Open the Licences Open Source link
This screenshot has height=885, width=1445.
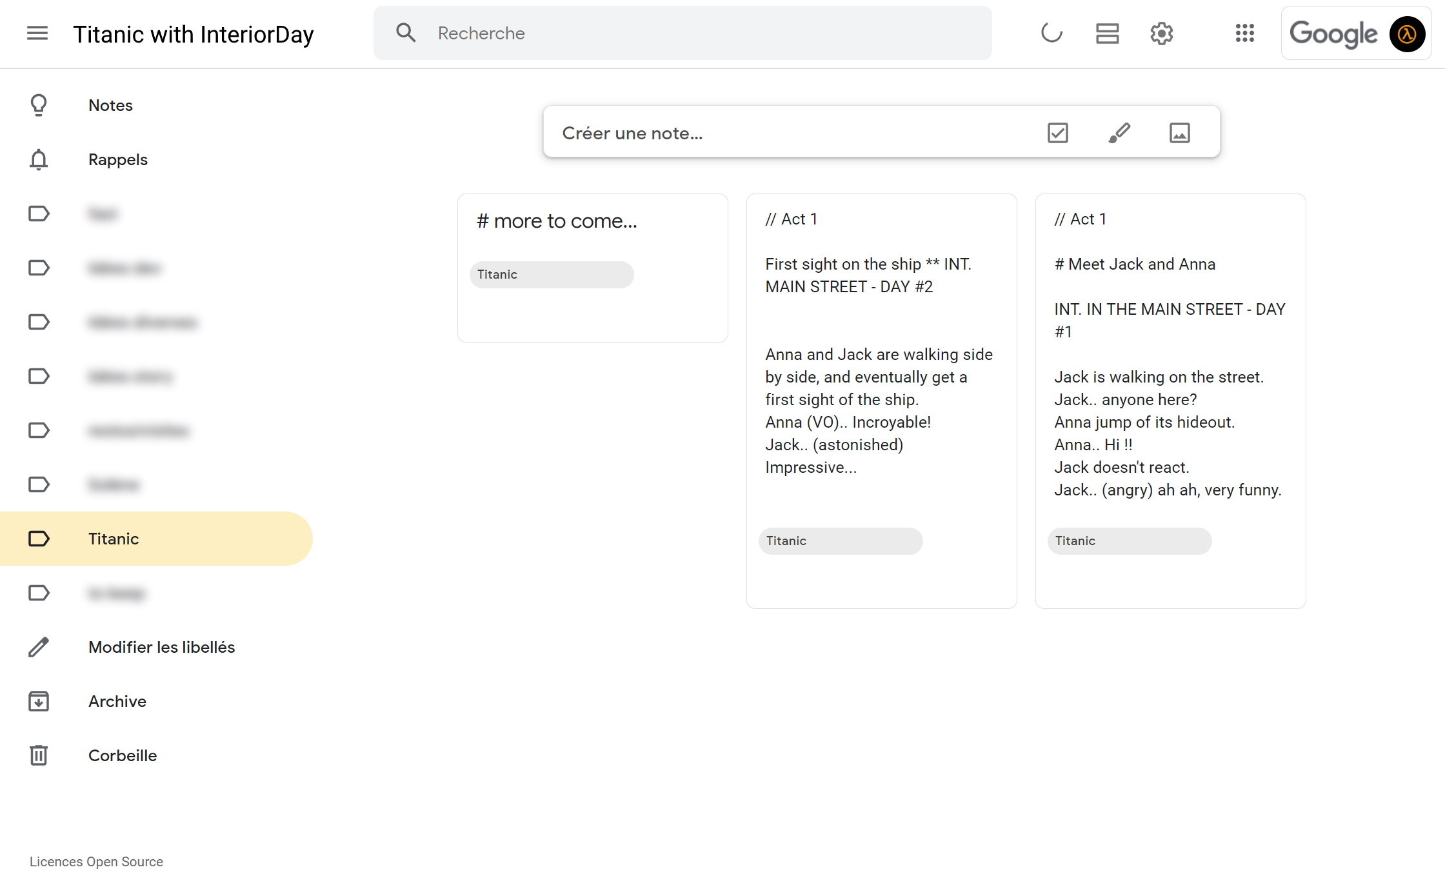click(96, 862)
